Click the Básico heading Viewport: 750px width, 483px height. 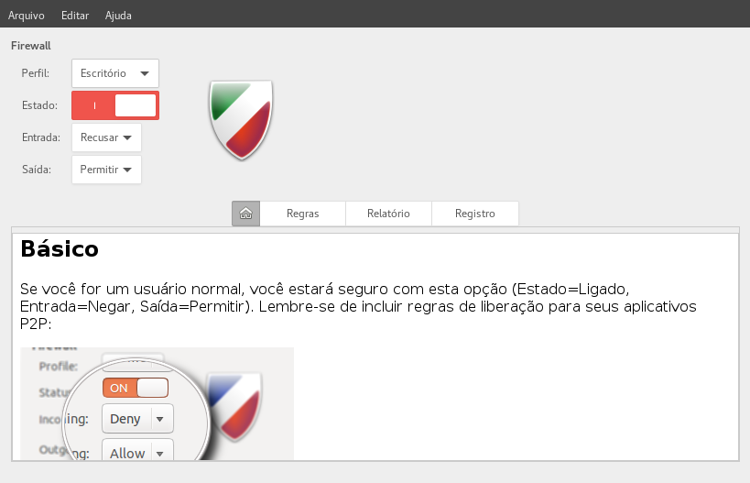tap(60, 249)
